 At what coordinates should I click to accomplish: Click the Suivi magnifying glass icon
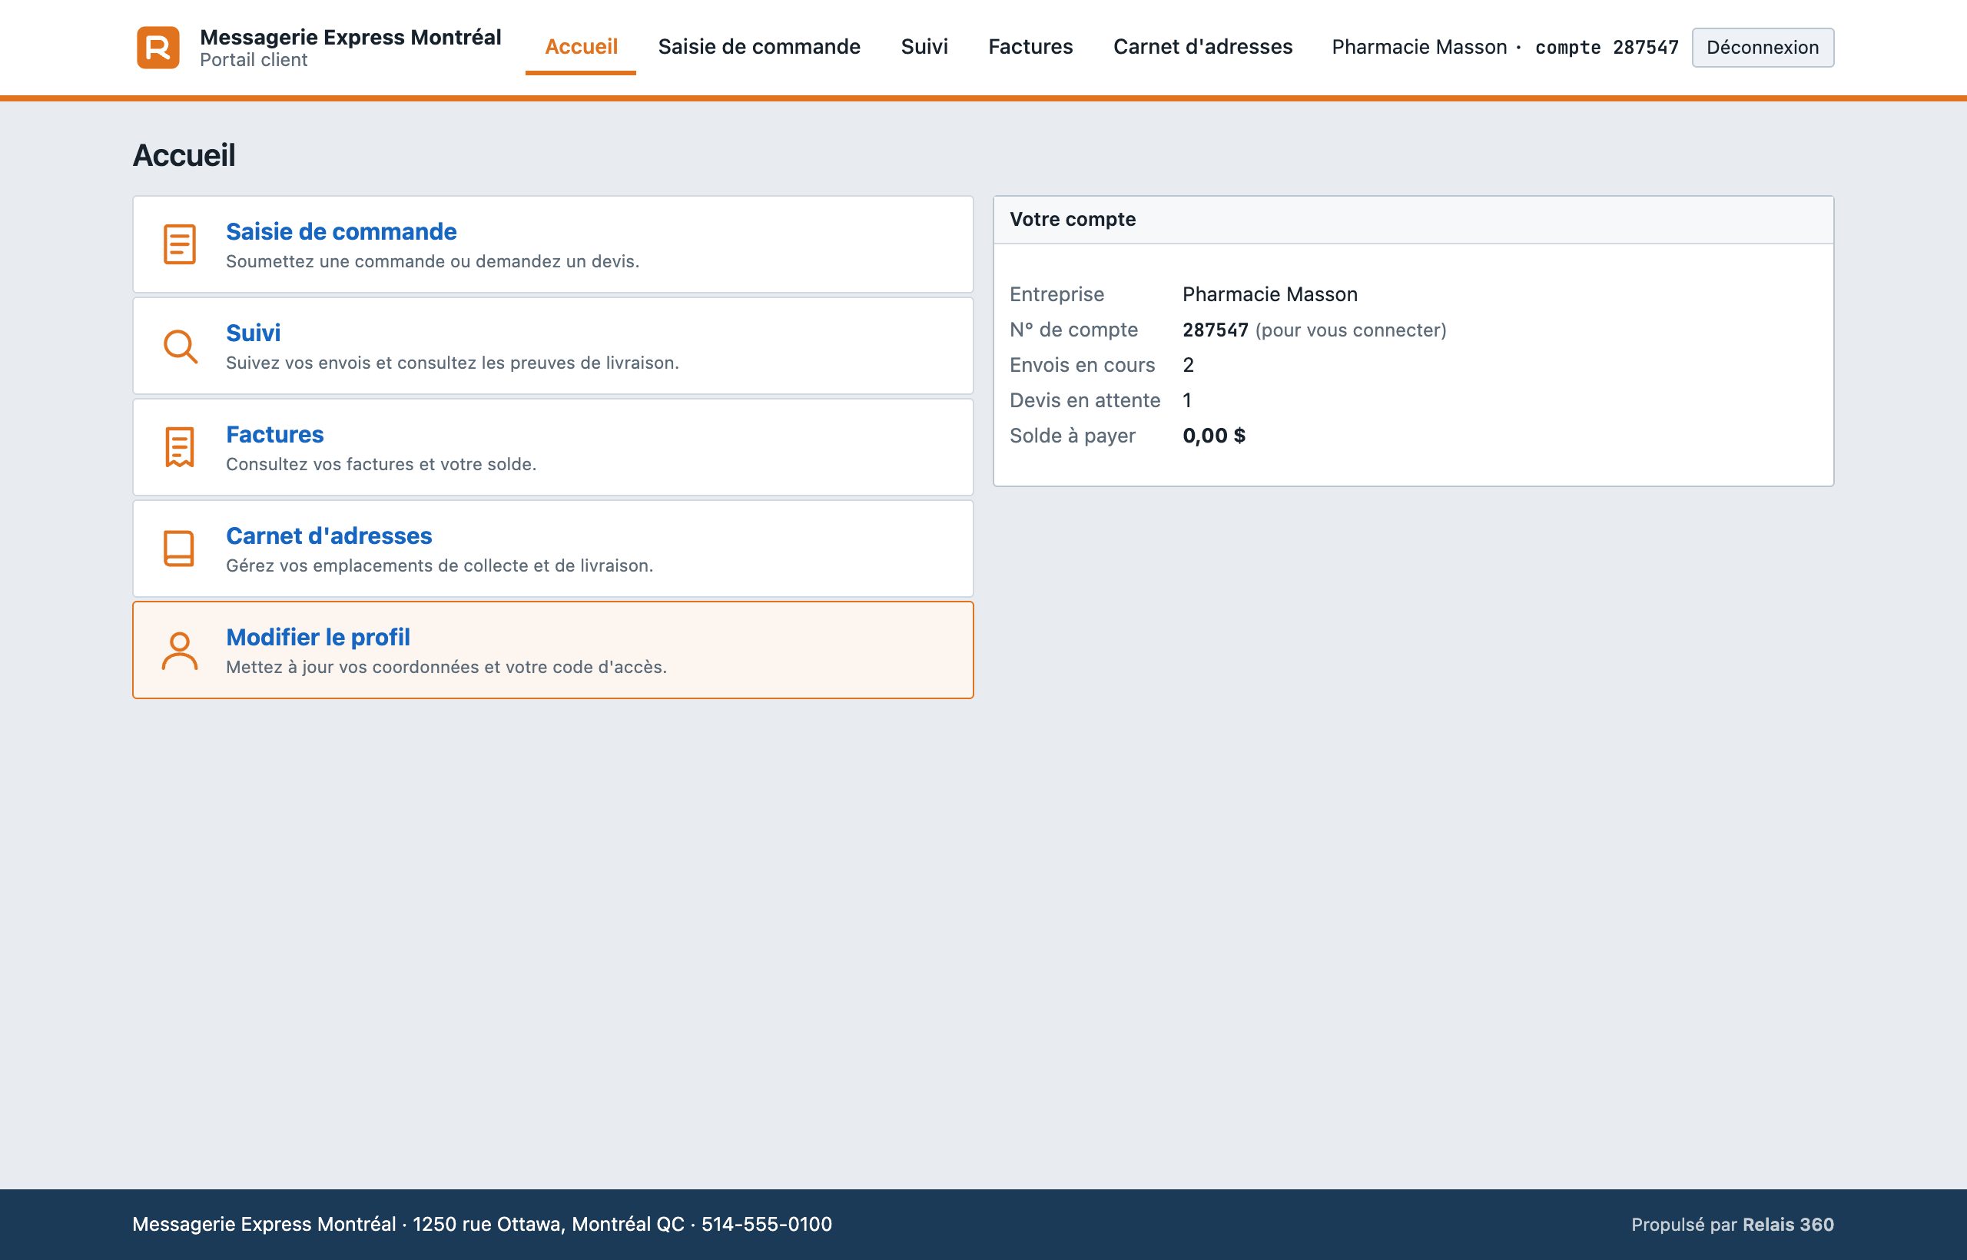coord(179,346)
